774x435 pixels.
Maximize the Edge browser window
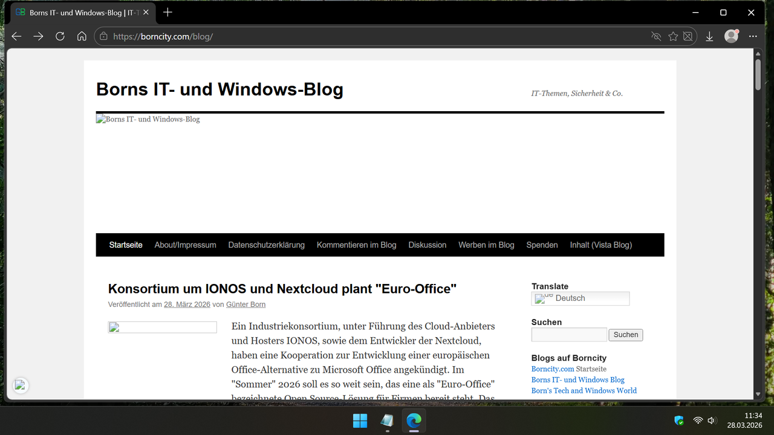point(723,12)
